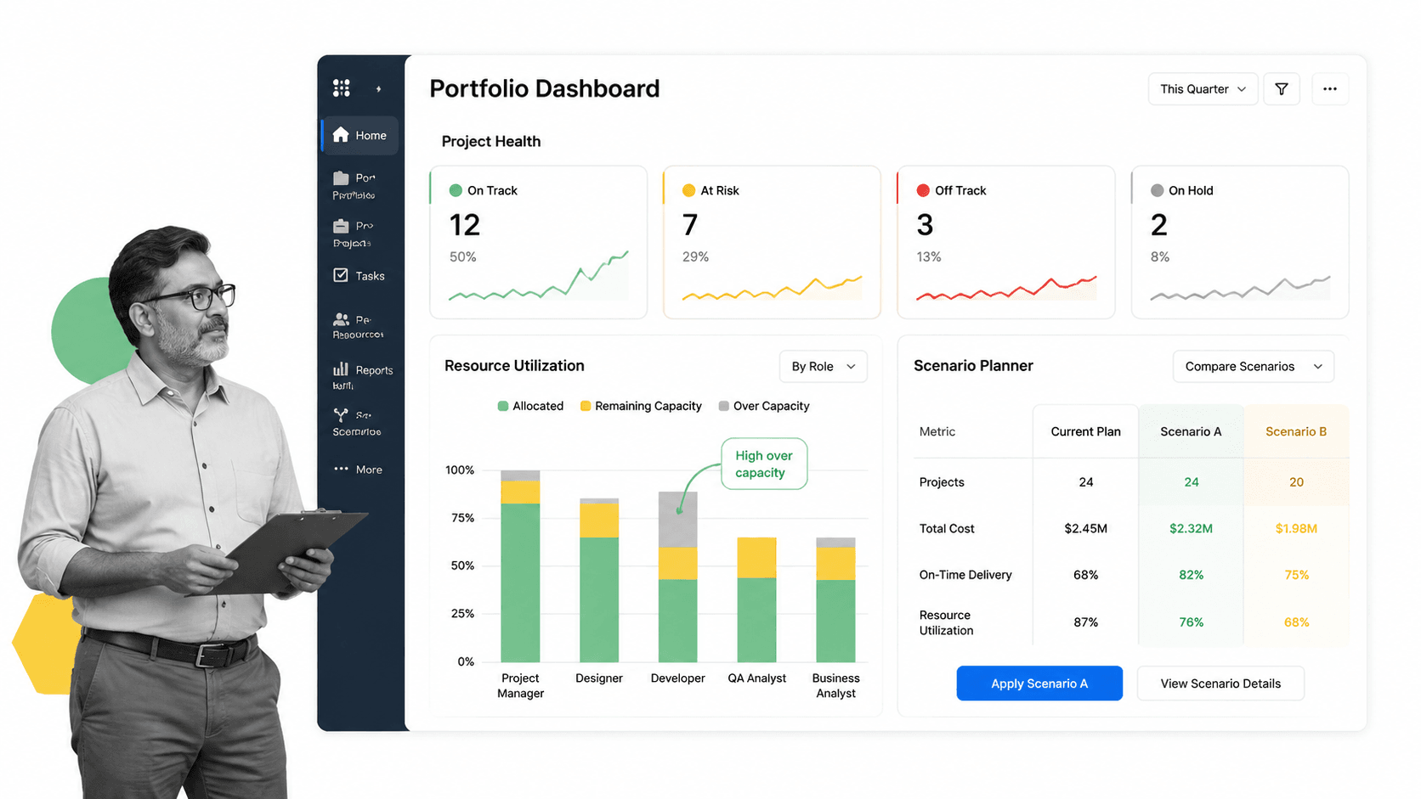Click the Scenario B projects value 20
Screen dimensions: 1421x799
tap(1296, 482)
